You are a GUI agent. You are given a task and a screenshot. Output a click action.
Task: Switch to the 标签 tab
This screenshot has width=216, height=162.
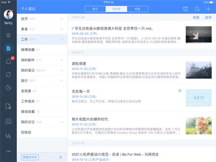[137, 9]
